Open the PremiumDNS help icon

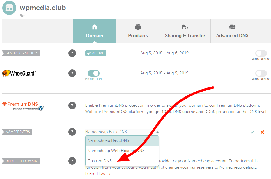pos(72,106)
